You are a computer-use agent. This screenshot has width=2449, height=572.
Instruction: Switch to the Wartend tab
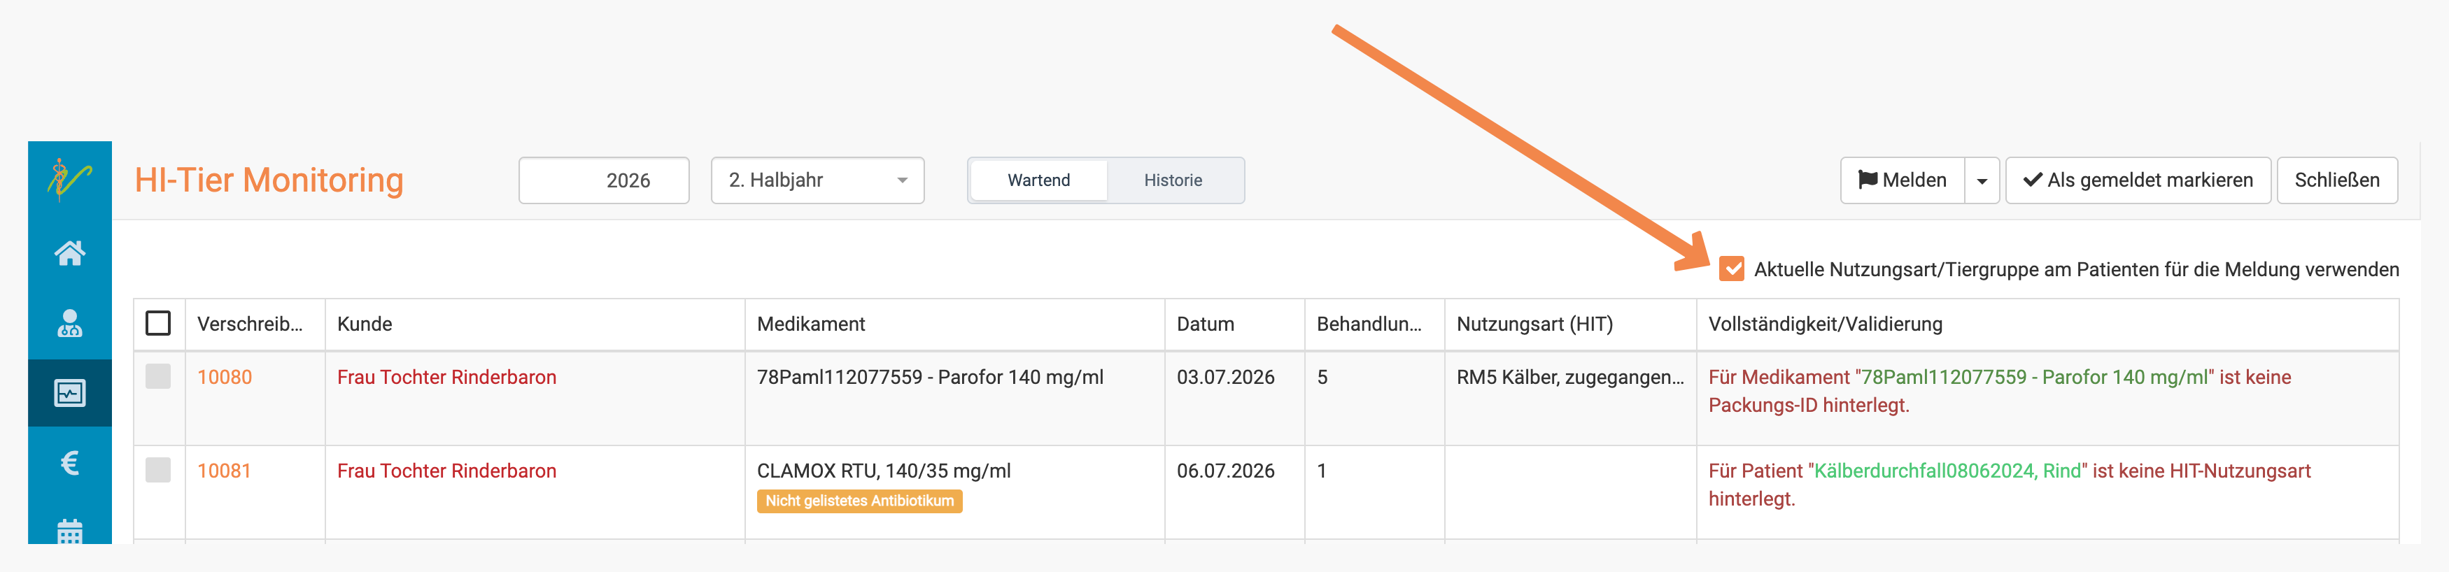click(x=1038, y=180)
